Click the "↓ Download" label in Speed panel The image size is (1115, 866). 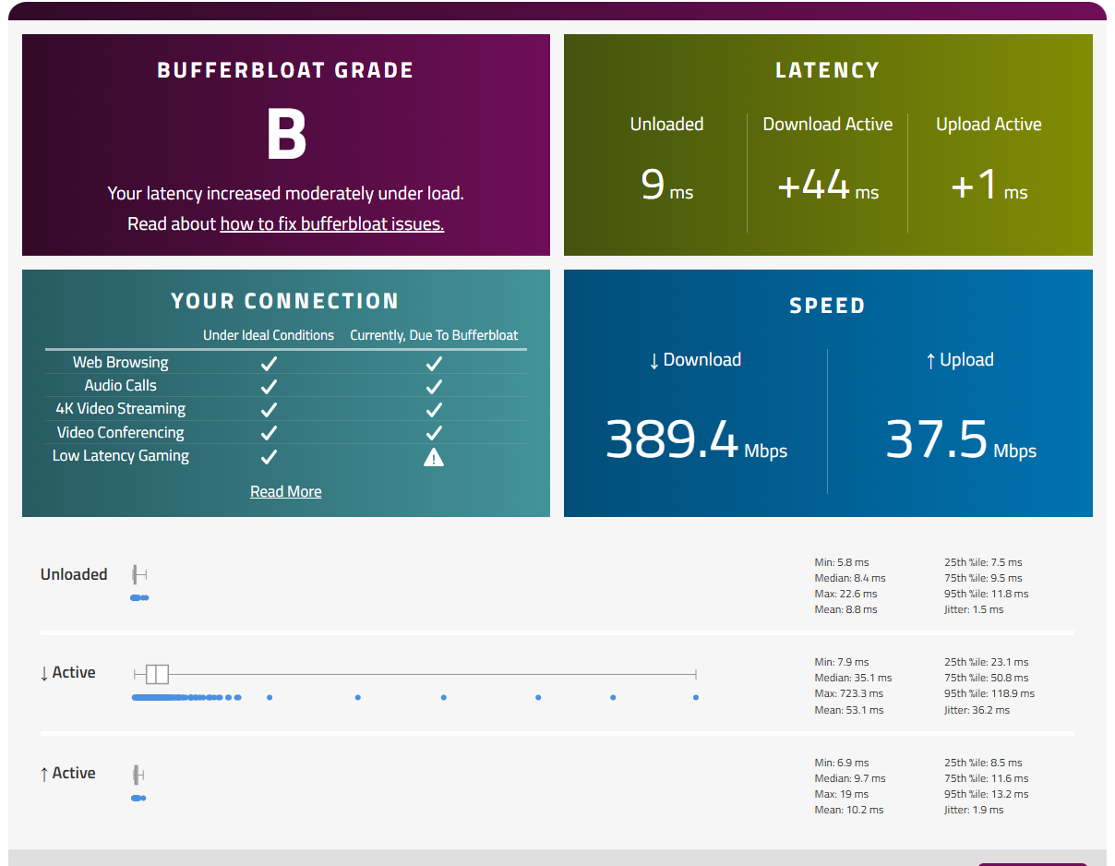695,360
